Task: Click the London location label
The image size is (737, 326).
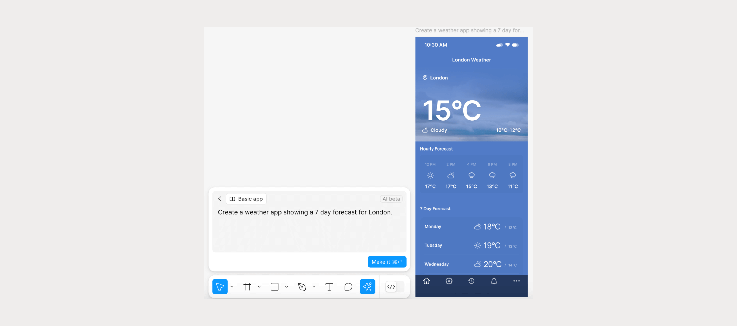Action: 439,78
